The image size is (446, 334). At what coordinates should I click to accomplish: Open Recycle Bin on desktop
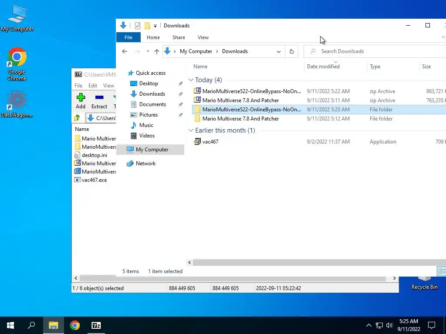(424, 284)
